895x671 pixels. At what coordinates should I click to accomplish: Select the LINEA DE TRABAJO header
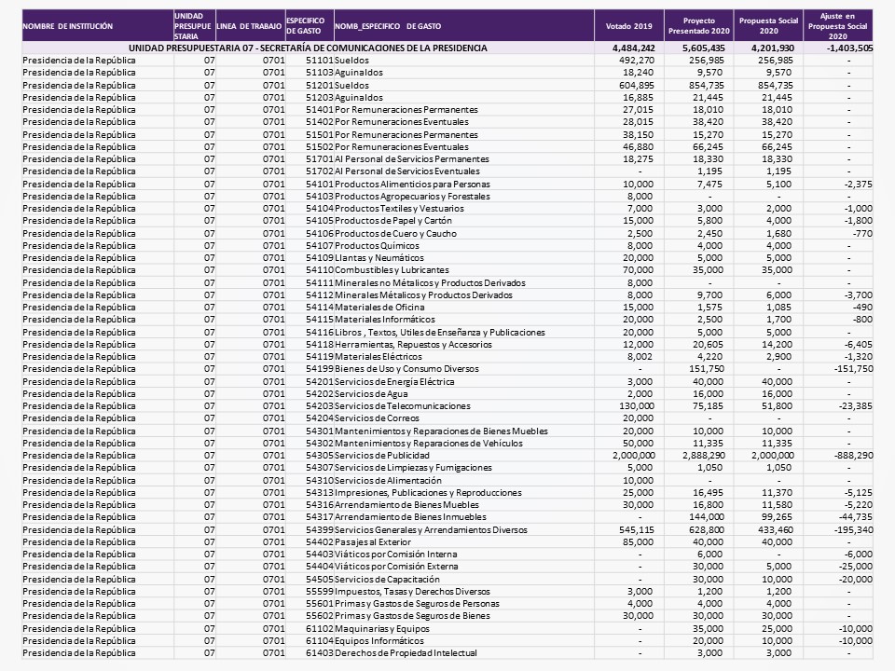click(x=248, y=25)
